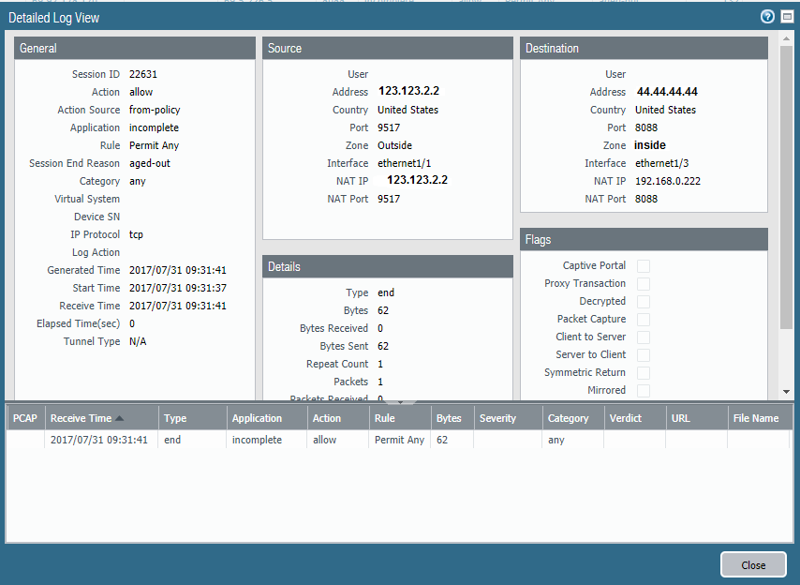Tick the Packet Capture checkbox
The width and height of the screenshot is (800, 585).
644,320
